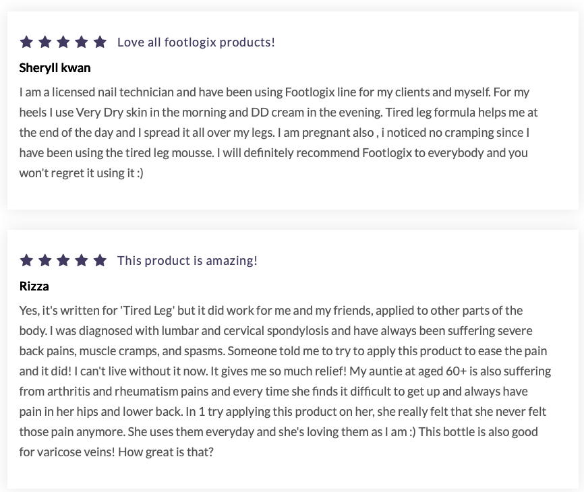584x492 pixels.
Task: Click fifth star in Sheryll kwan's review
Action: pos(100,42)
